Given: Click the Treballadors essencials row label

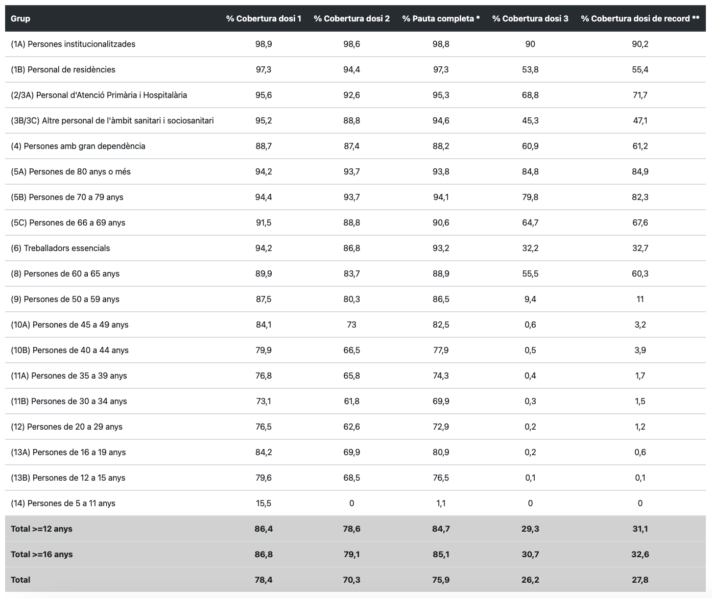Looking at the screenshot, I should pyautogui.click(x=60, y=248).
